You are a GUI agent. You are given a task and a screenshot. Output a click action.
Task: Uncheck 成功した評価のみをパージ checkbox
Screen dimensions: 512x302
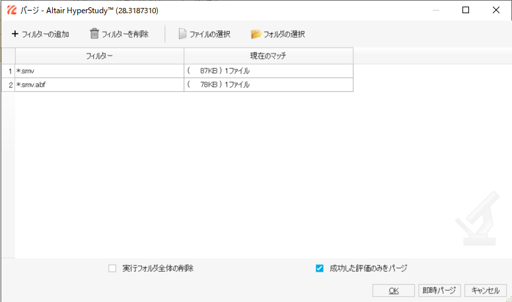tap(320, 268)
